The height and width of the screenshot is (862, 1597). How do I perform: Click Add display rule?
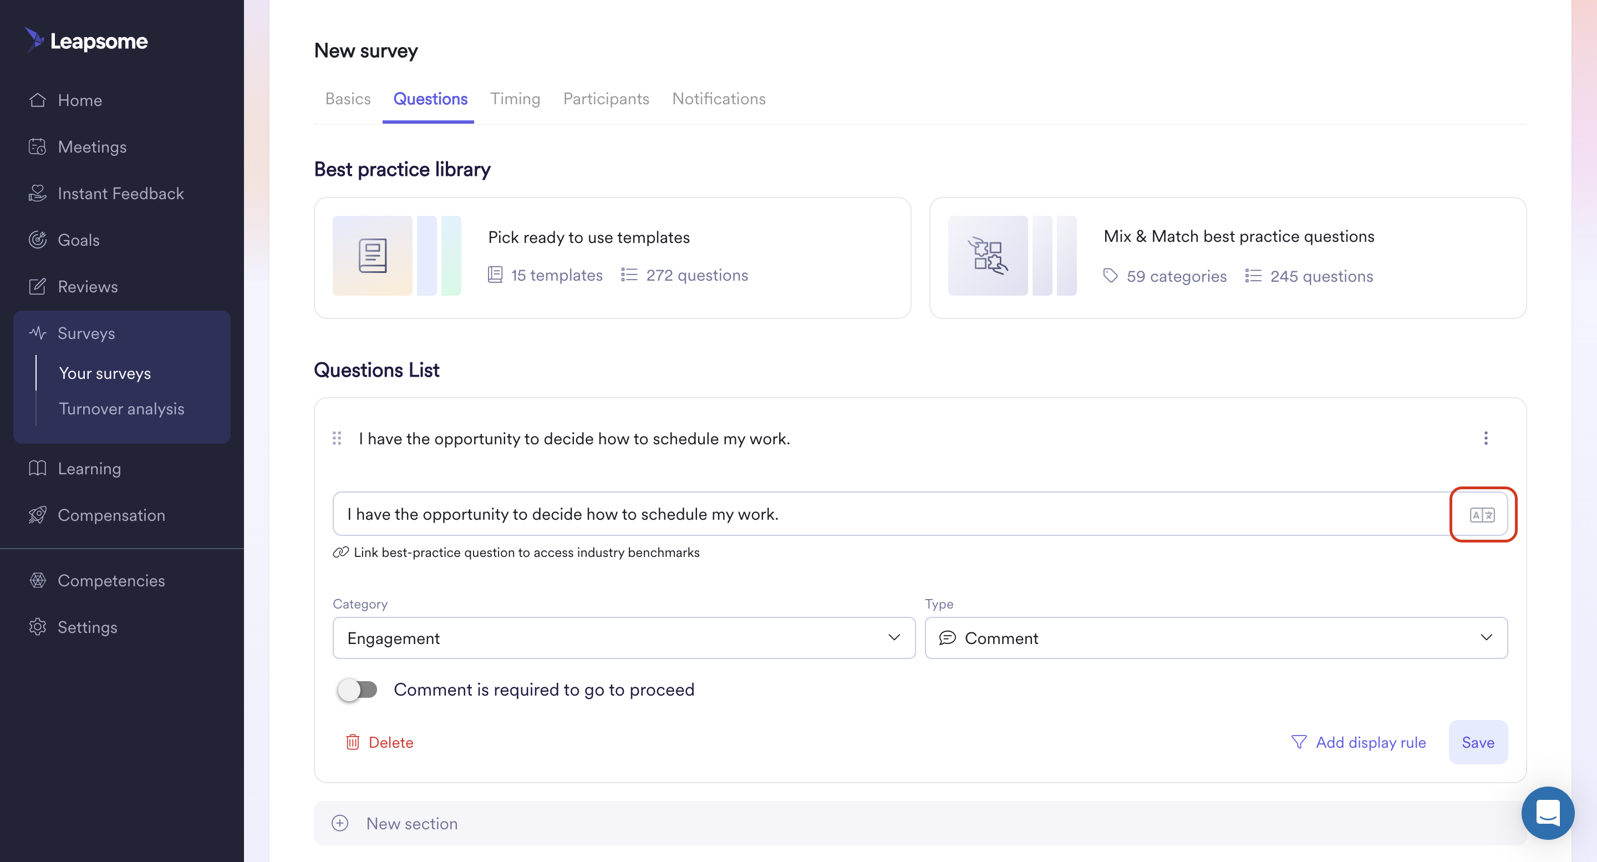(1359, 742)
